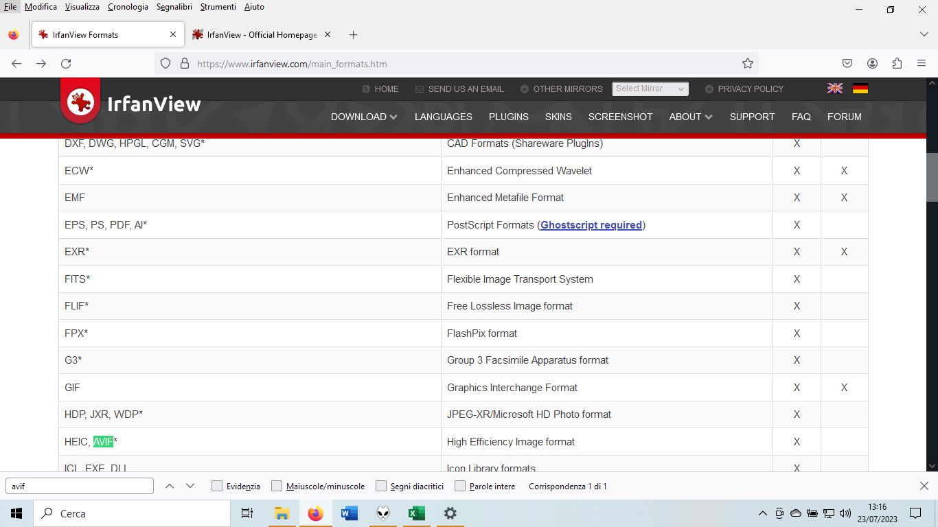Switch site to English via UK flag

[835, 89]
